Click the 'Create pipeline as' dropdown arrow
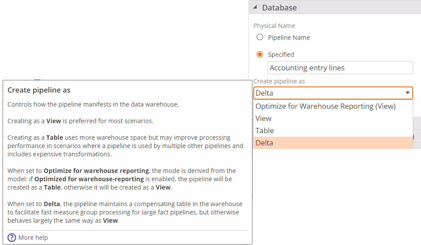421x245 pixels. point(407,93)
